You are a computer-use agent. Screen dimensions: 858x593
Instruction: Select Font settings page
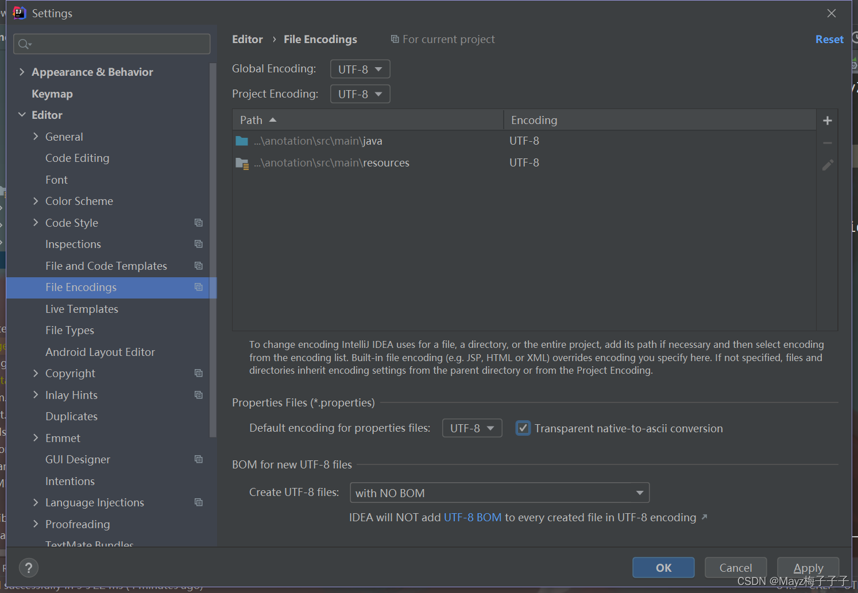point(56,180)
